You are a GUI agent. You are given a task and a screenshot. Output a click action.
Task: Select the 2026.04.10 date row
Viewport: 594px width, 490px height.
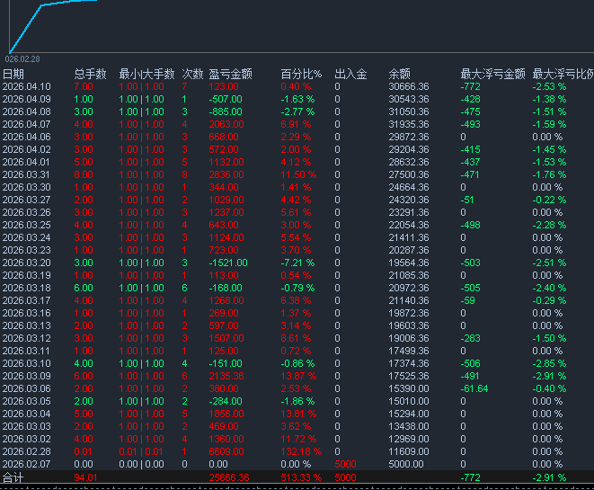pyautogui.click(x=27, y=86)
